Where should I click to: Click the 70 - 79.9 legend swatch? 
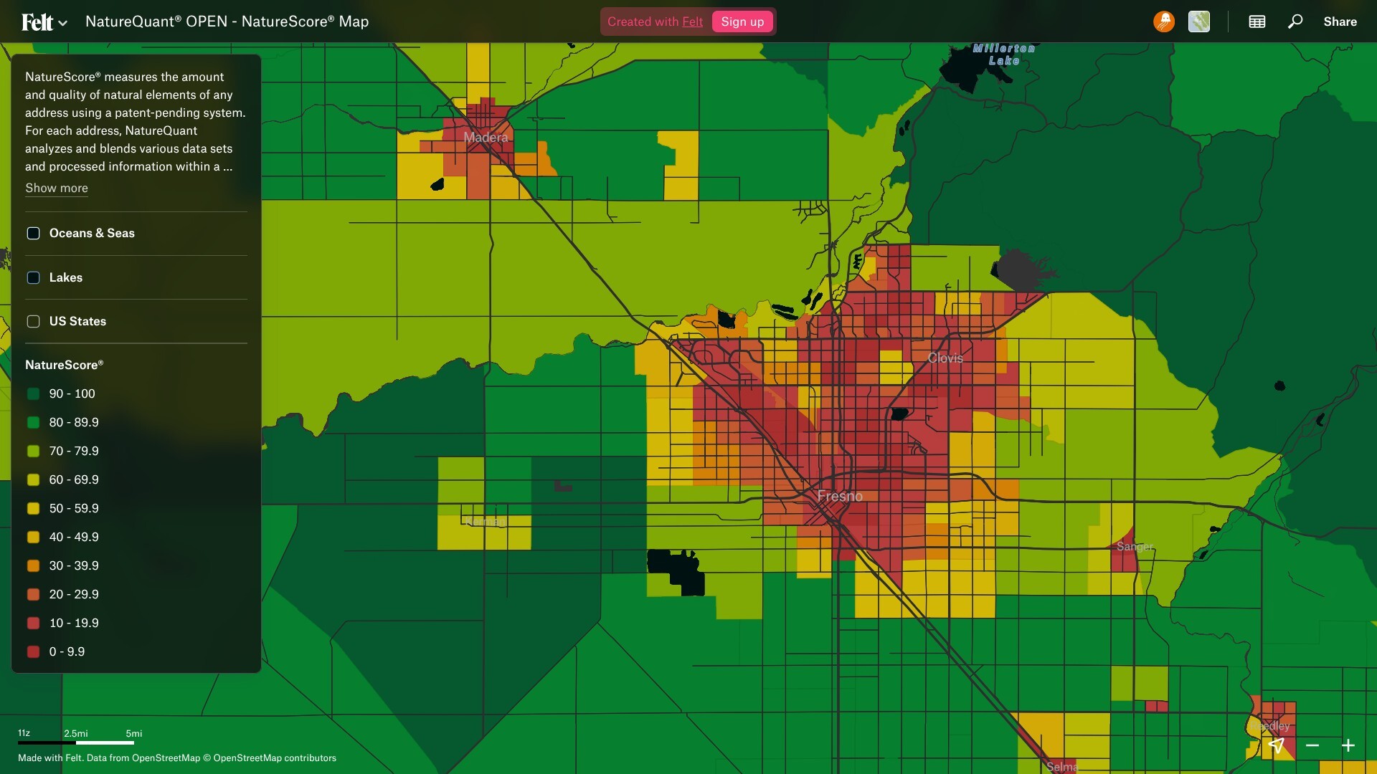tap(33, 451)
